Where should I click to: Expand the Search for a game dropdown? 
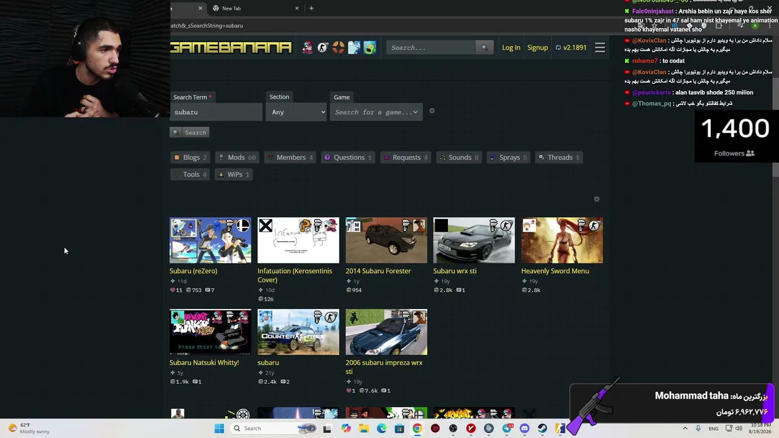pos(376,112)
